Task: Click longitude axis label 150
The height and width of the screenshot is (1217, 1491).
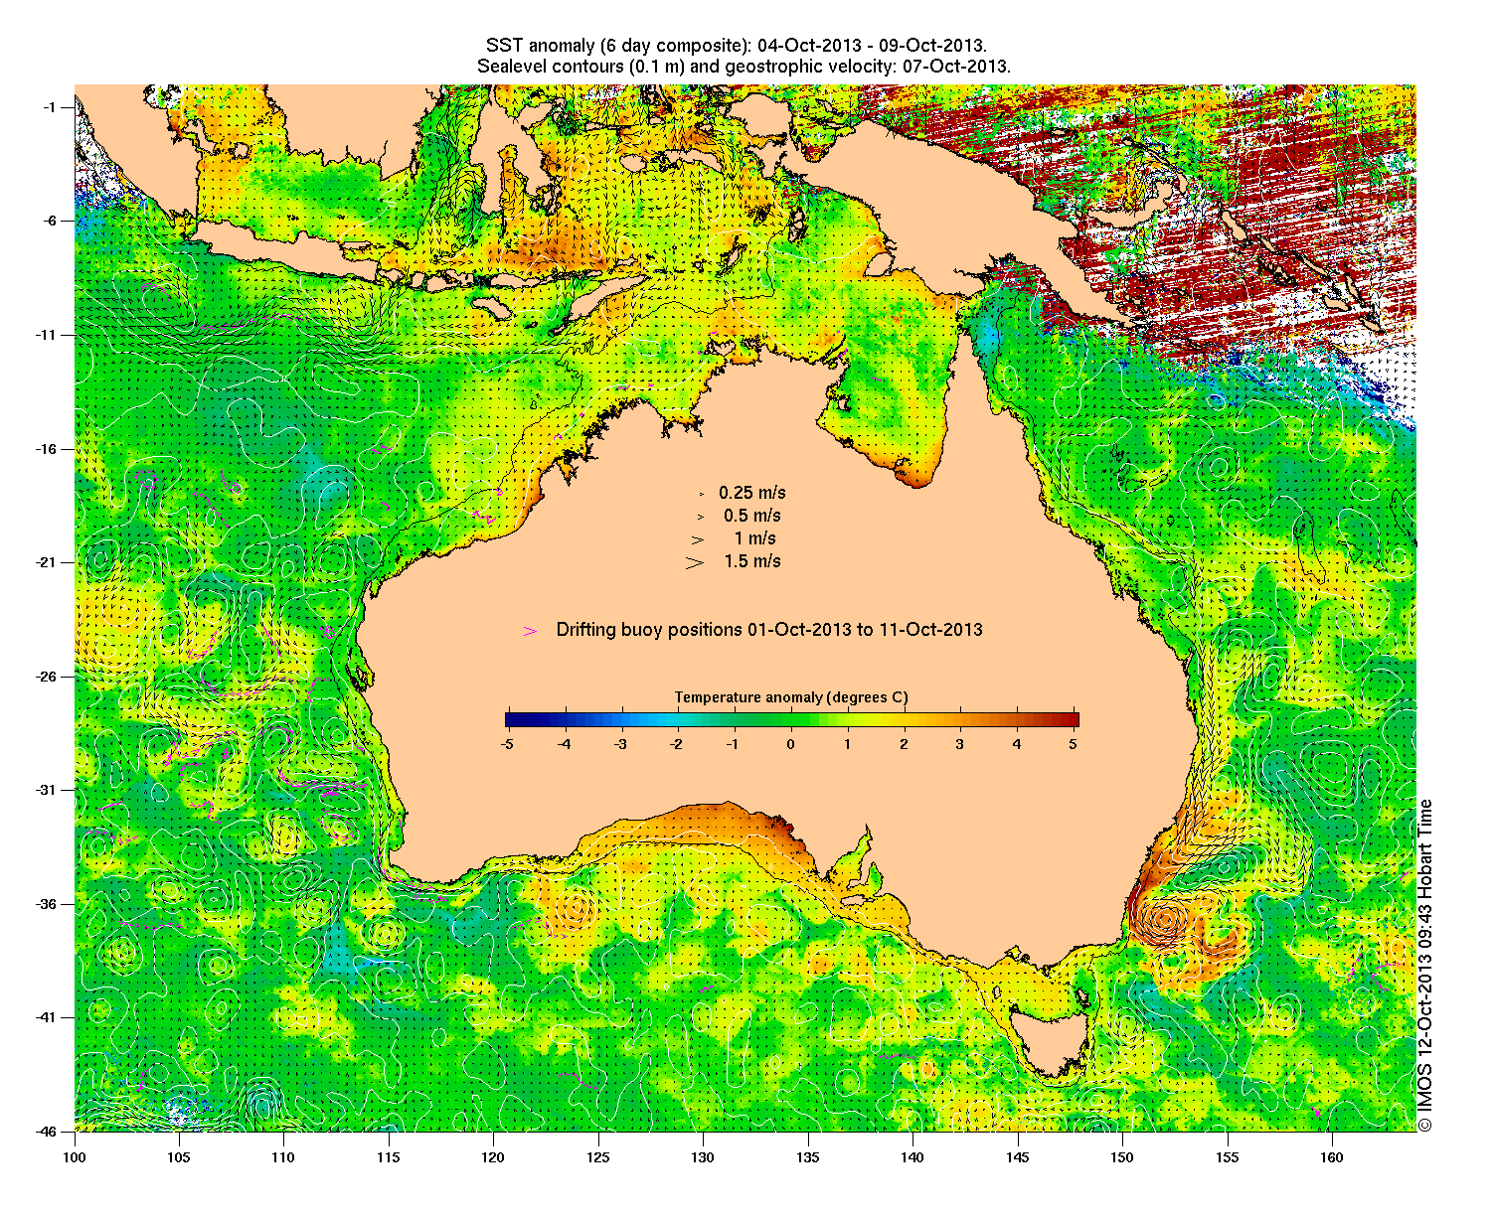Action: (1121, 1157)
